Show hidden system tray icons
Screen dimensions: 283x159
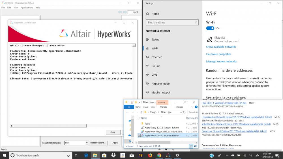click(x=227, y=155)
